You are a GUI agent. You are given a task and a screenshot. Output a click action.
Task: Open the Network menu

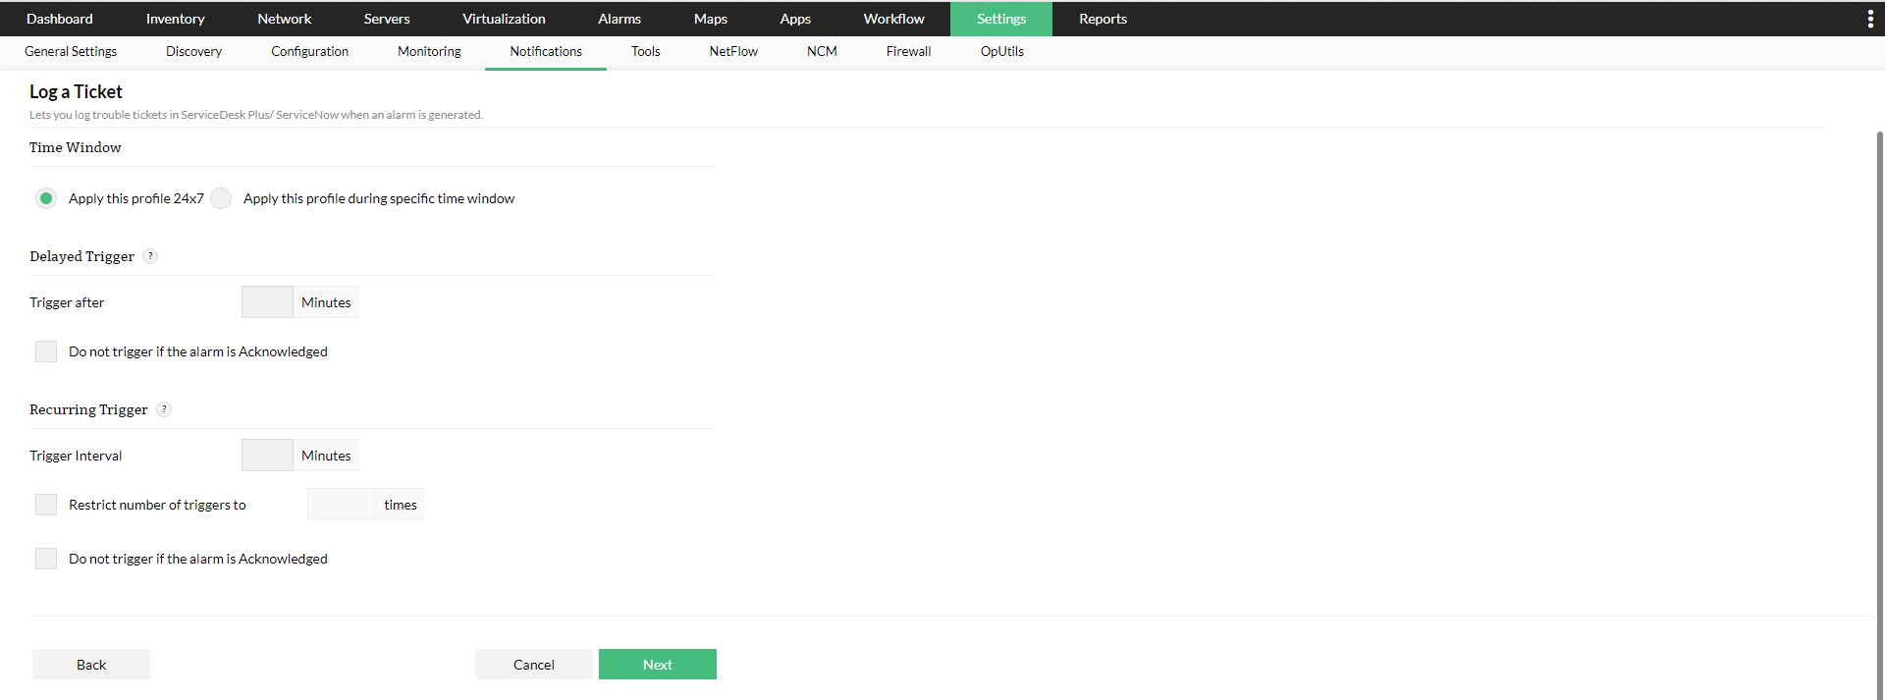pos(285,19)
